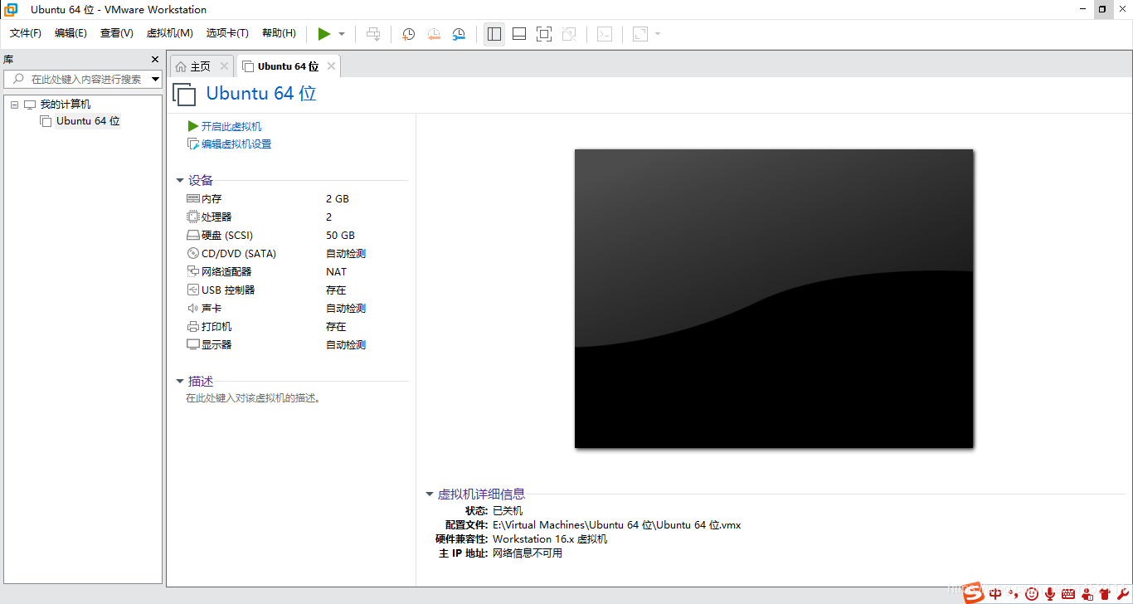Click the Sogou soft keyboard icon

[1068, 594]
